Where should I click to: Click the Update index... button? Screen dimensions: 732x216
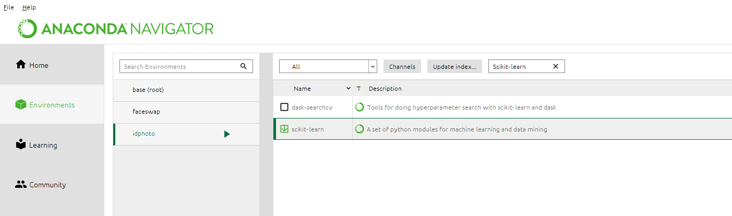pos(455,66)
